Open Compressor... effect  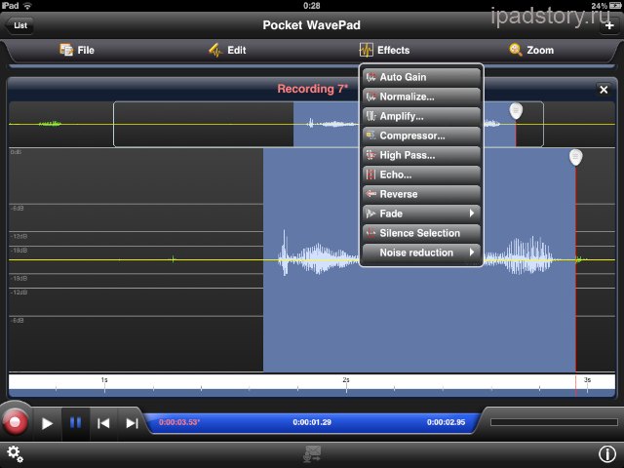[x=421, y=136]
